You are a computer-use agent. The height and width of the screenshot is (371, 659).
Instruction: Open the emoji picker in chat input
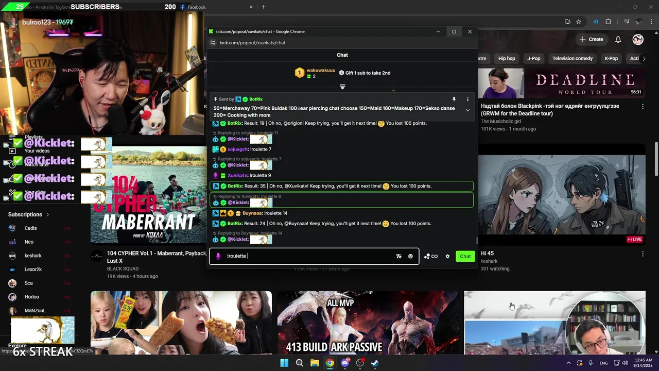point(410,256)
